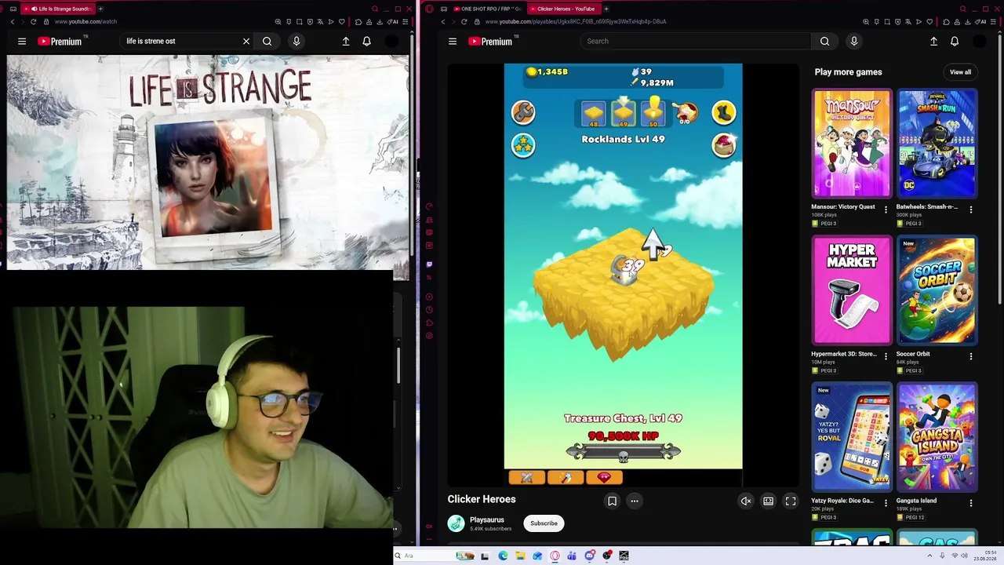The image size is (1004, 565).
Task: Open a new tab in the Clicker Heroes window
Action: 606,9
